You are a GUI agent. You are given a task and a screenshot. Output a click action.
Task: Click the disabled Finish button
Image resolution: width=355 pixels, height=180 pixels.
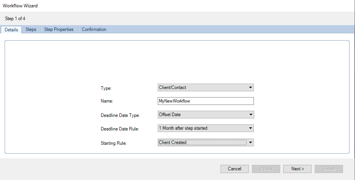329,169
